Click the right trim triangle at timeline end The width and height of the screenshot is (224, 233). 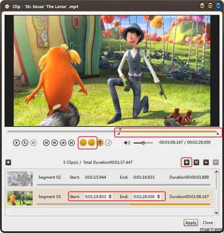pos(218,134)
